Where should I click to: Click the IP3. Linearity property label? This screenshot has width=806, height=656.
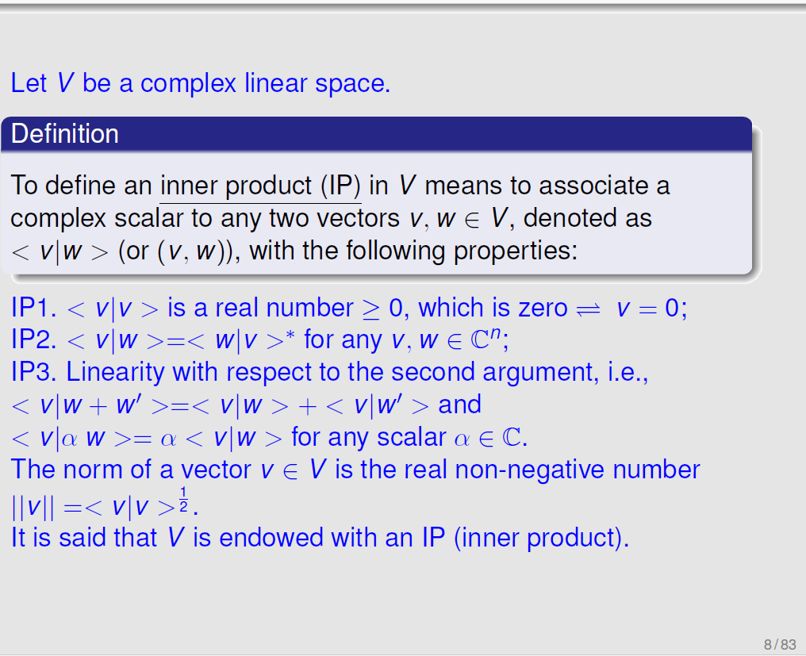(88, 372)
